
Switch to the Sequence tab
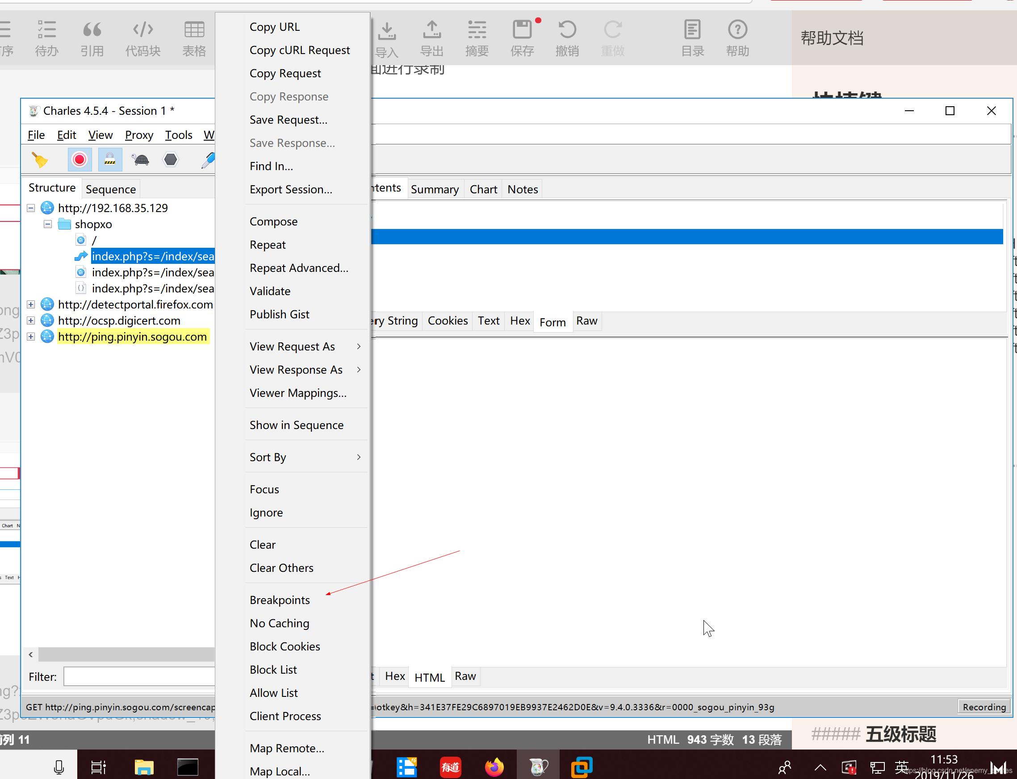[x=110, y=189]
